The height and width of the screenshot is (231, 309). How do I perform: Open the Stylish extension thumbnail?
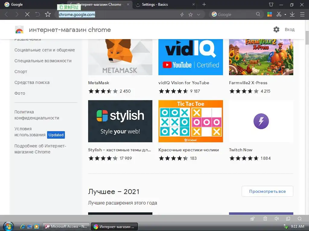point(120,121)
